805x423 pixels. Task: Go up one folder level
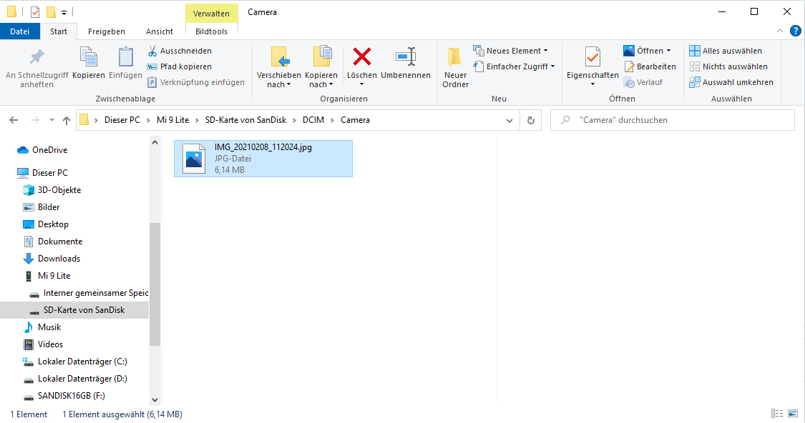point(67,120)
